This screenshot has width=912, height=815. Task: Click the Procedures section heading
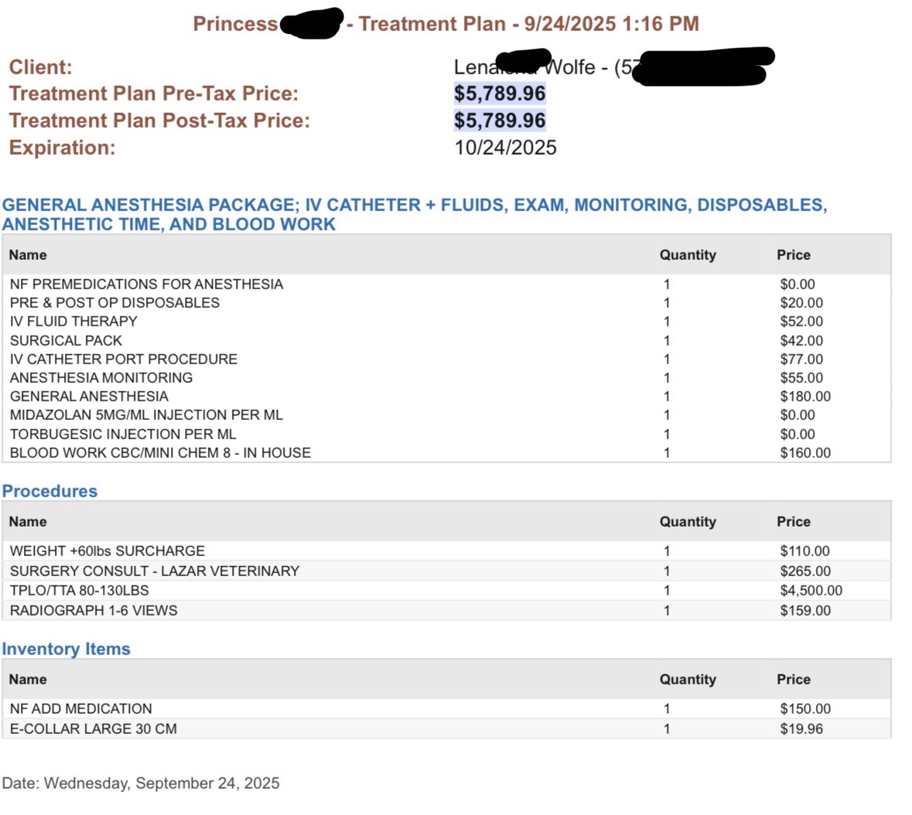click(x=50, y=491)
